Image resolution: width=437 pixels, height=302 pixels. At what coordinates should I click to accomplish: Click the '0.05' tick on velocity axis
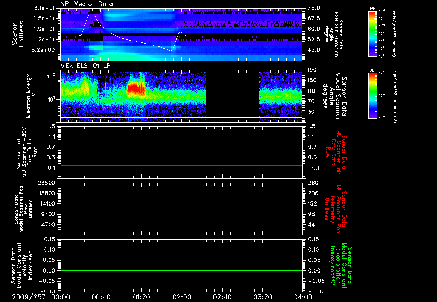[50, 260]
